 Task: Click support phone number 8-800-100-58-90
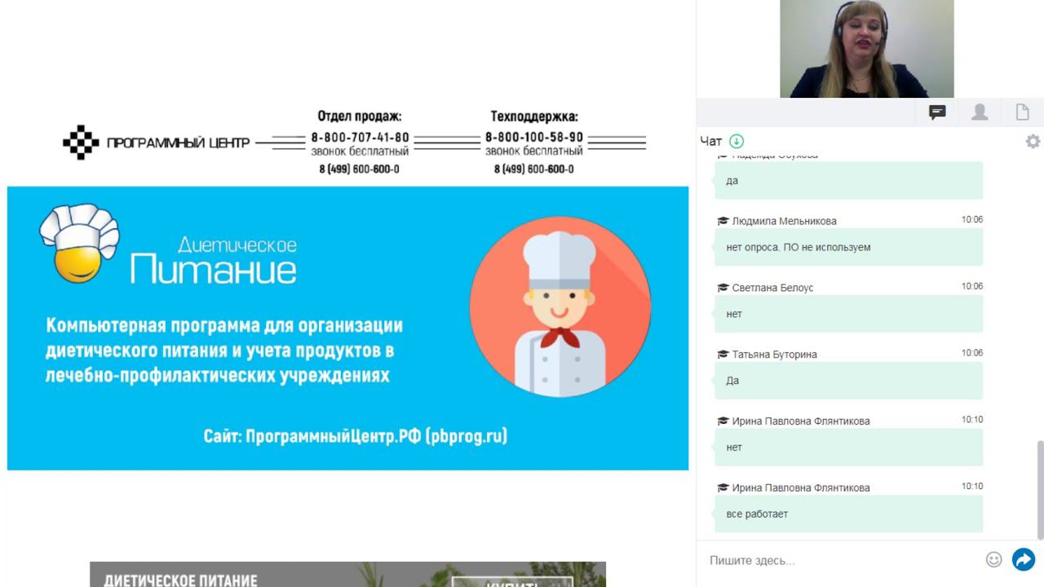click(534, 138)
